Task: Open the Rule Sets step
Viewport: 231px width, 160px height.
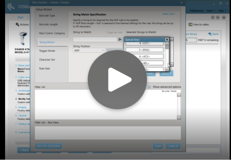Action: pos(44,68)
